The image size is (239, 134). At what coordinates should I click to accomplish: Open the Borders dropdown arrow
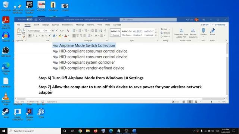(105, 36)
